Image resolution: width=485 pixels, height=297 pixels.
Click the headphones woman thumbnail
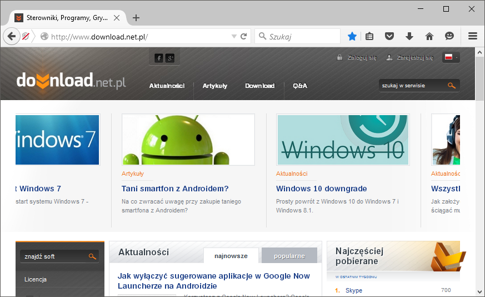(446, 140)
